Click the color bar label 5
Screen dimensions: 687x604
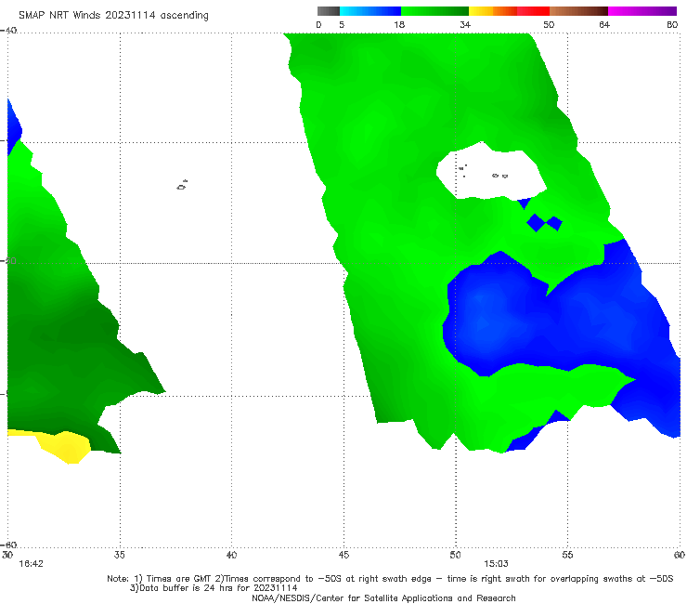coord(342,25)
